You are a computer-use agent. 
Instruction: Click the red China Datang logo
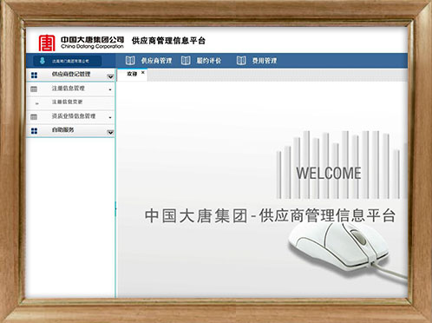47,43
